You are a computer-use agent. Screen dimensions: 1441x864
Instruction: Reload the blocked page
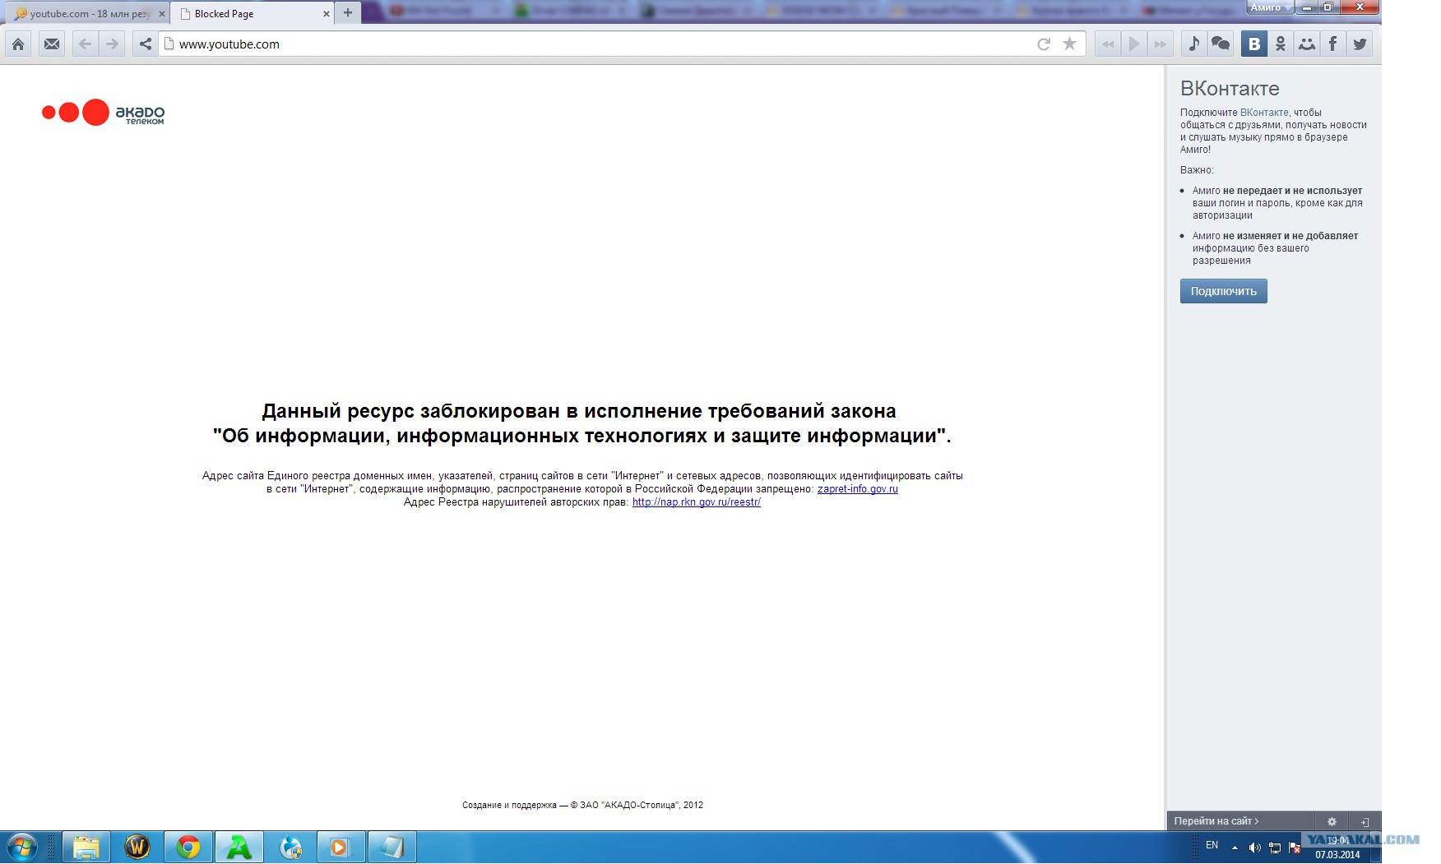tap(1044, 44)
